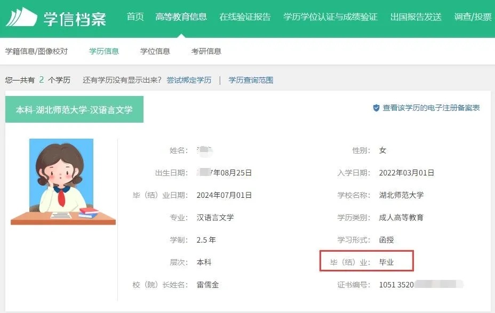Click the 证书编号 field label
The image size is (495, 313).
point(354,285)
